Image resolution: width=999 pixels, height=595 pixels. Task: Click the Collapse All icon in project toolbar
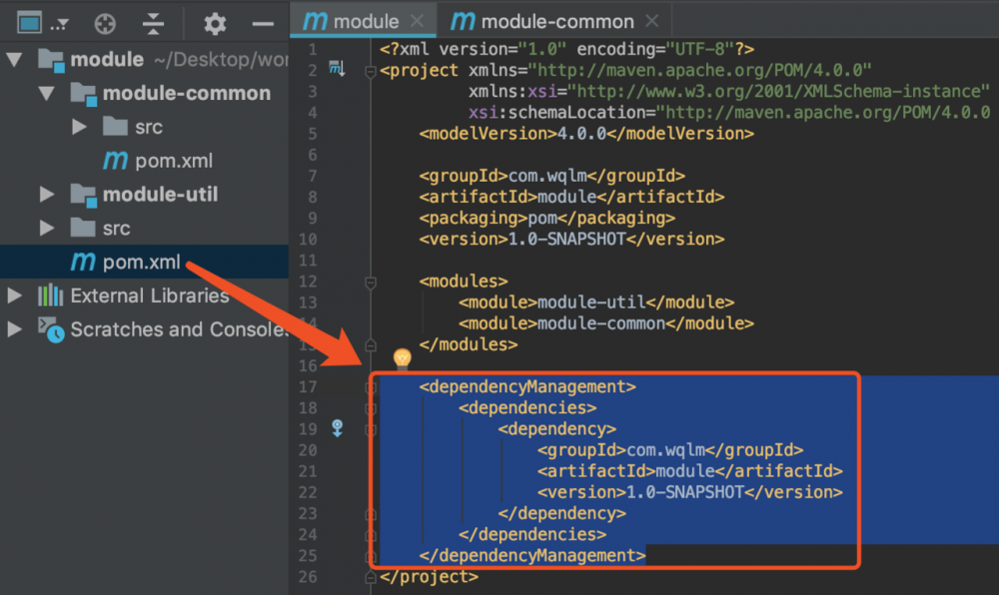point(153,24)
